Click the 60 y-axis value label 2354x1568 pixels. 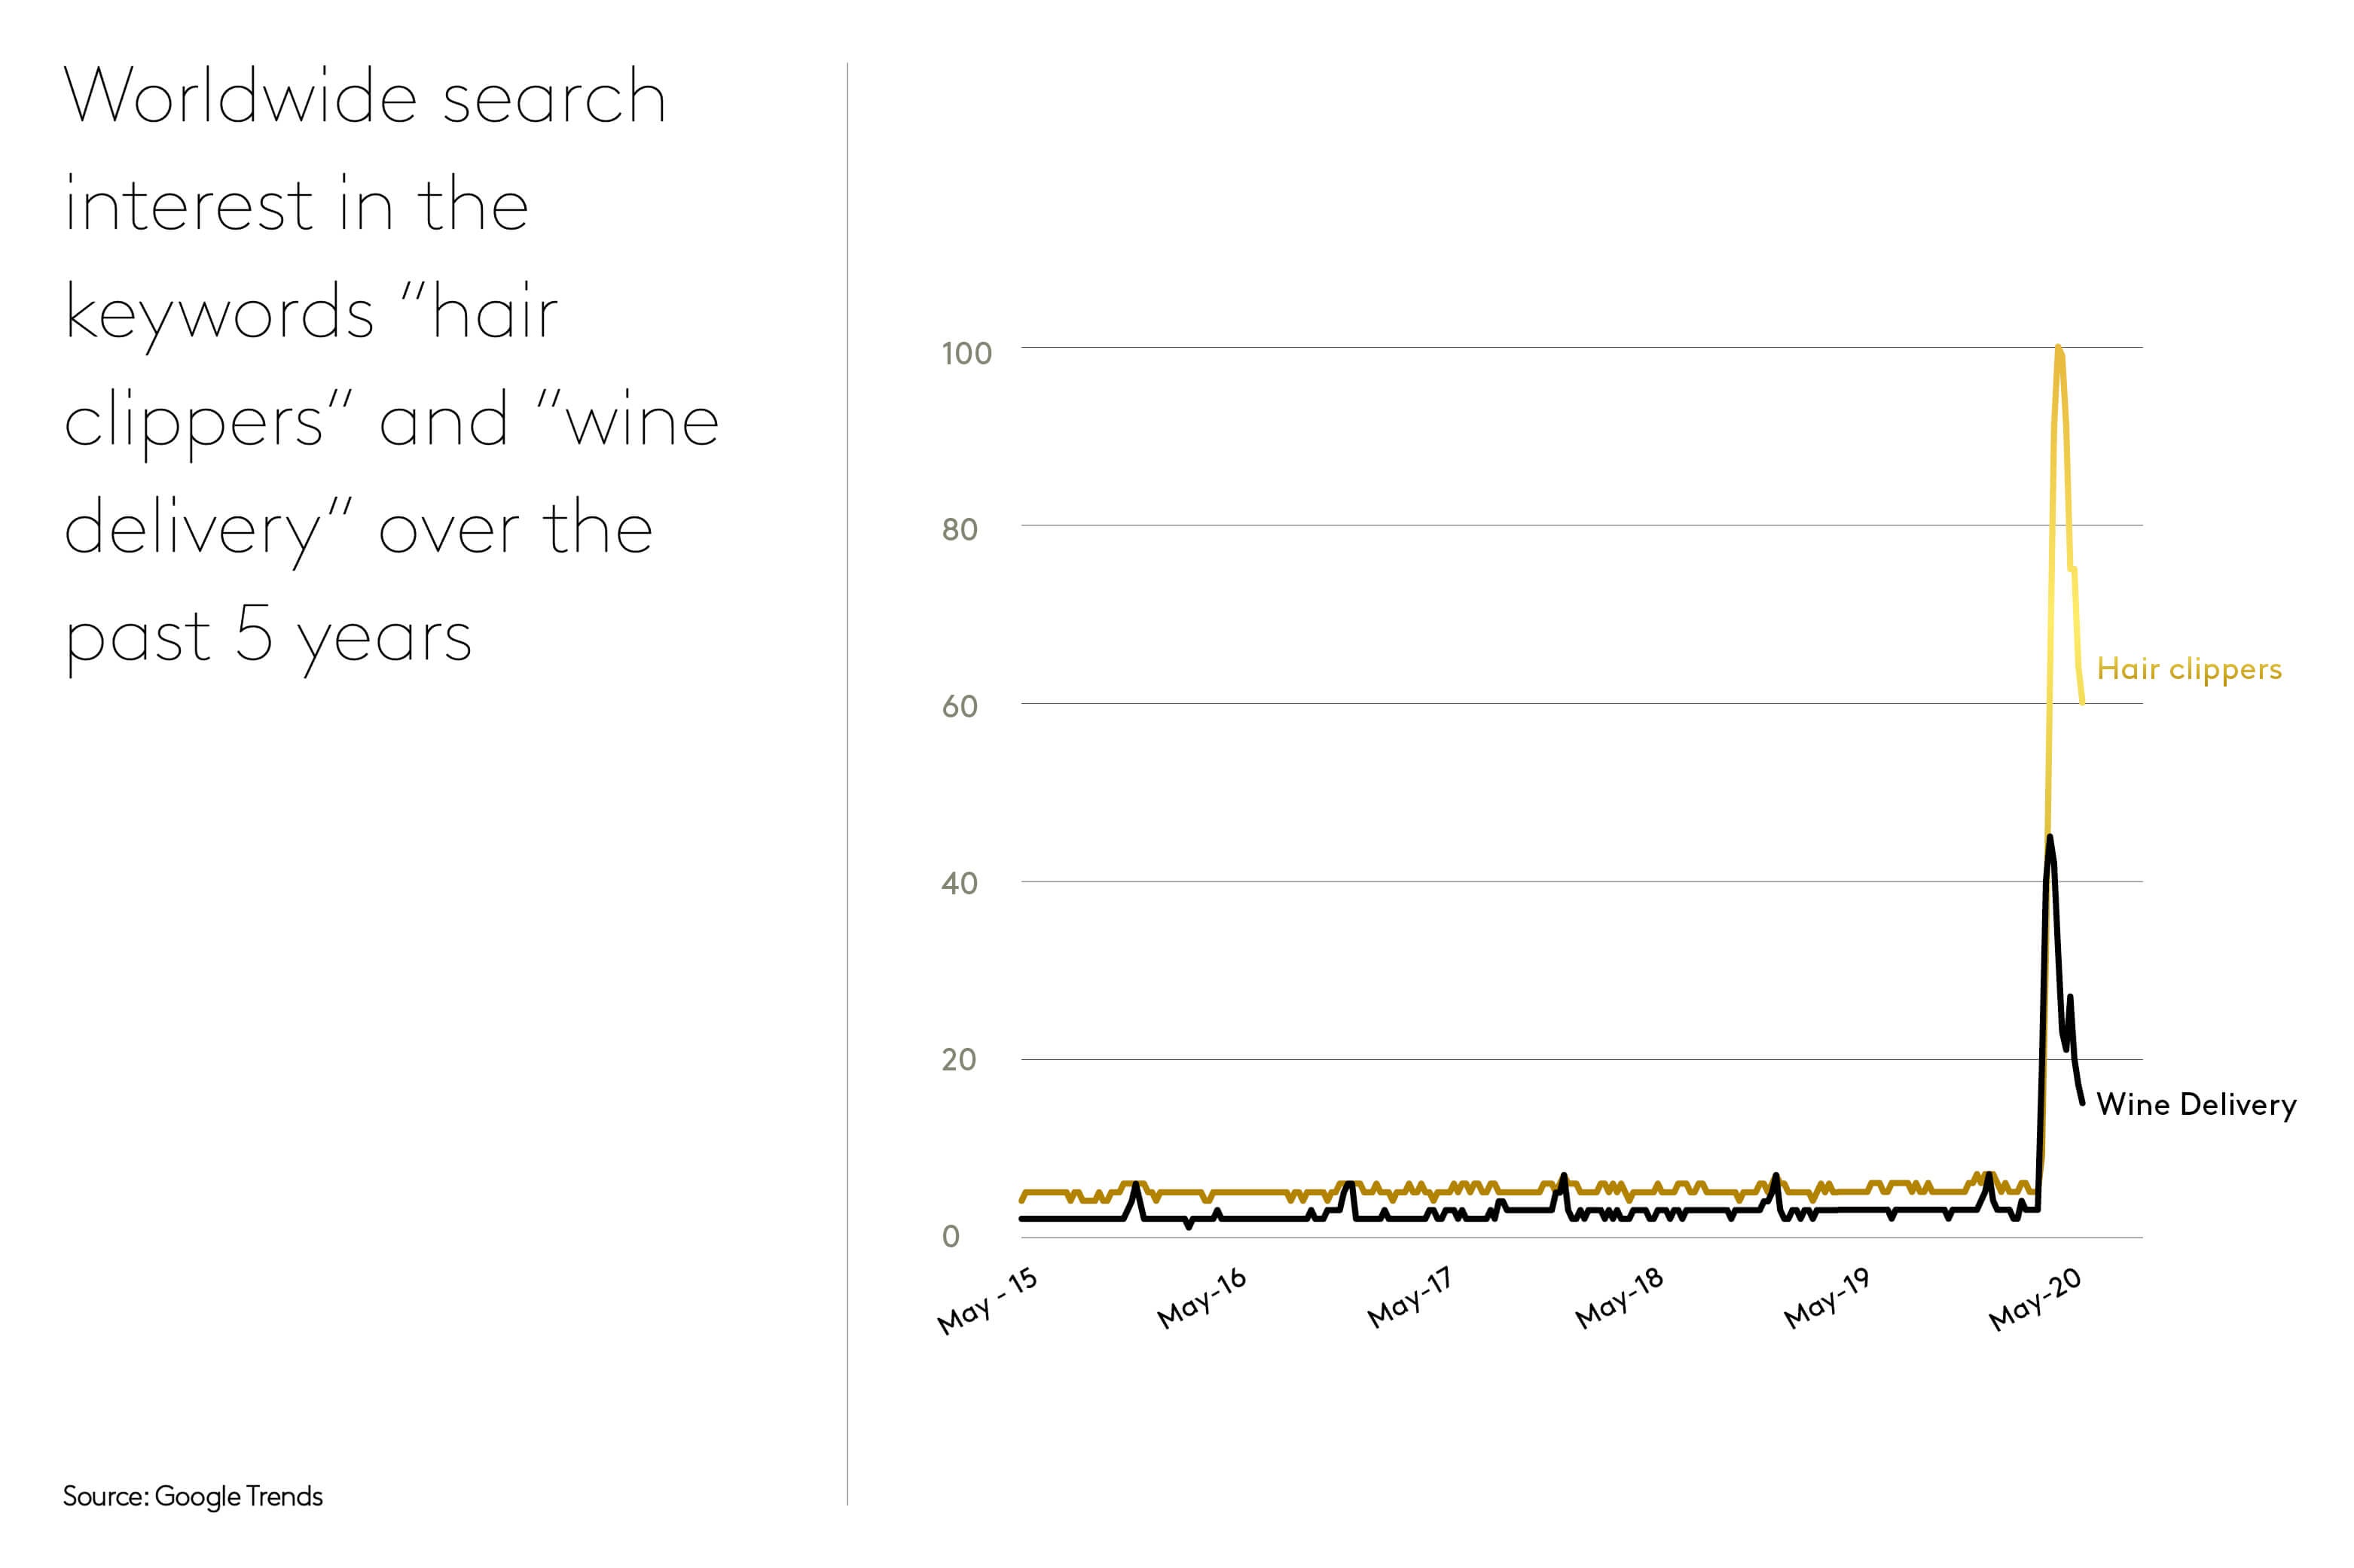click(x=958, y=707)
